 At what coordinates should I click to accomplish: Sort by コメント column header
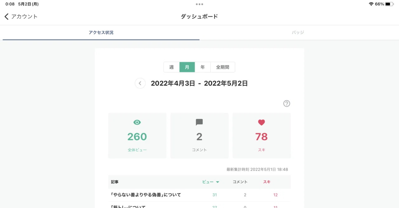240,182
